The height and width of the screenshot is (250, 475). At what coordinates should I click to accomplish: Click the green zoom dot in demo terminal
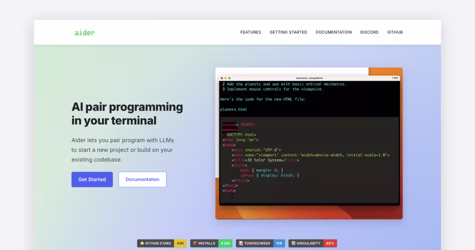pos(229,78)
